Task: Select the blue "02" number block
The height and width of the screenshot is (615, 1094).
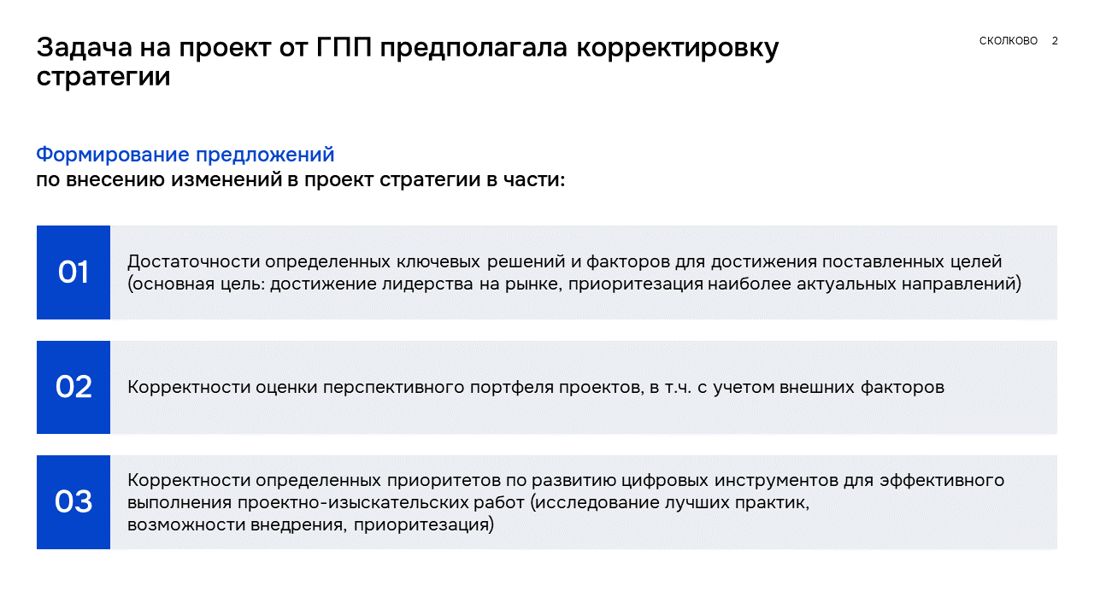Action: point(74,387)
